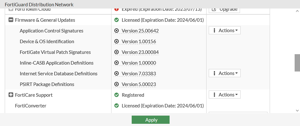Image resolution: width=300 pixels, height=126 pixels.
Task: Click the vertical scrollbar thumb
Action: 297,63
